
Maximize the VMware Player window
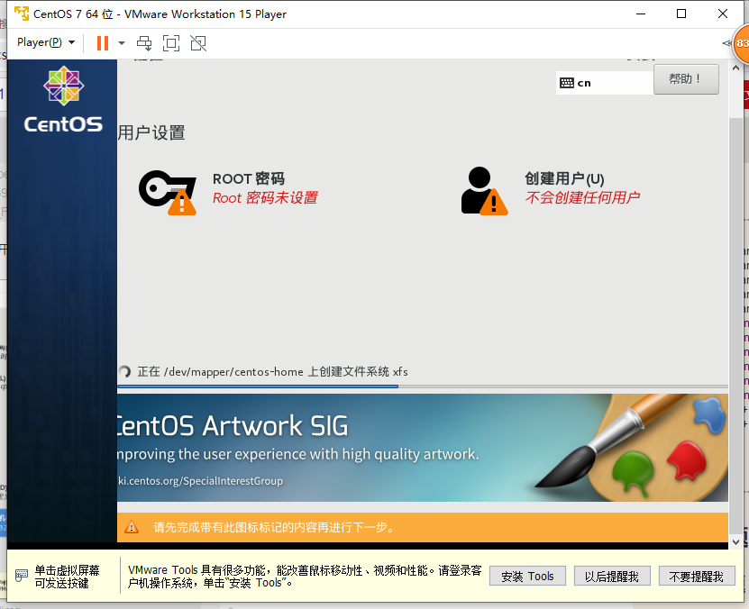pos(681,14)
